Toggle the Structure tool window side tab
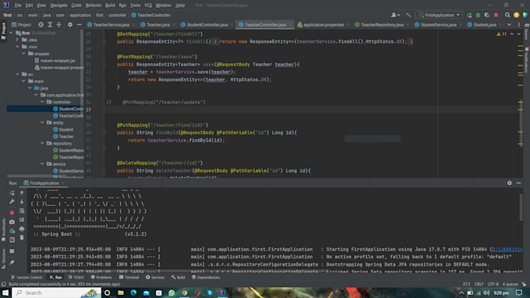 coord(3,258)
